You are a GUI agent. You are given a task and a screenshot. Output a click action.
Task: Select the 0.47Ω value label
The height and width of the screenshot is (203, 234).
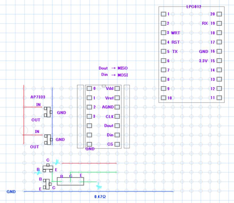click(x=100, y=197)
